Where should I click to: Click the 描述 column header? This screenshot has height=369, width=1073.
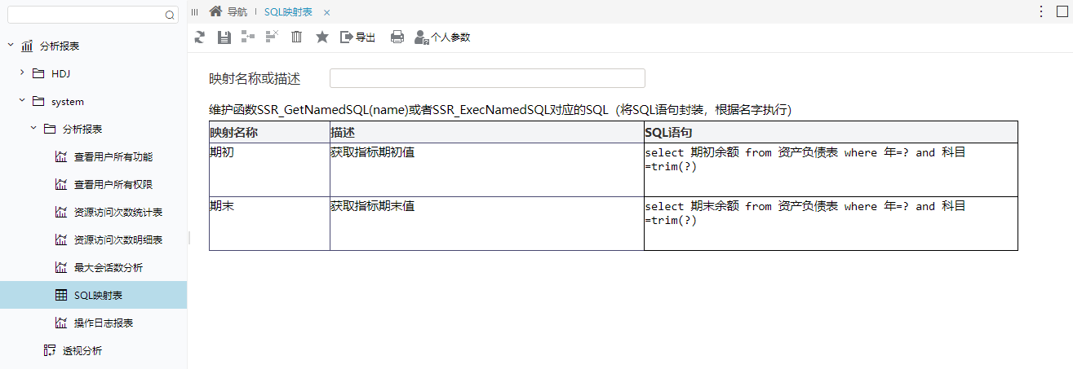tap(487, 132)
